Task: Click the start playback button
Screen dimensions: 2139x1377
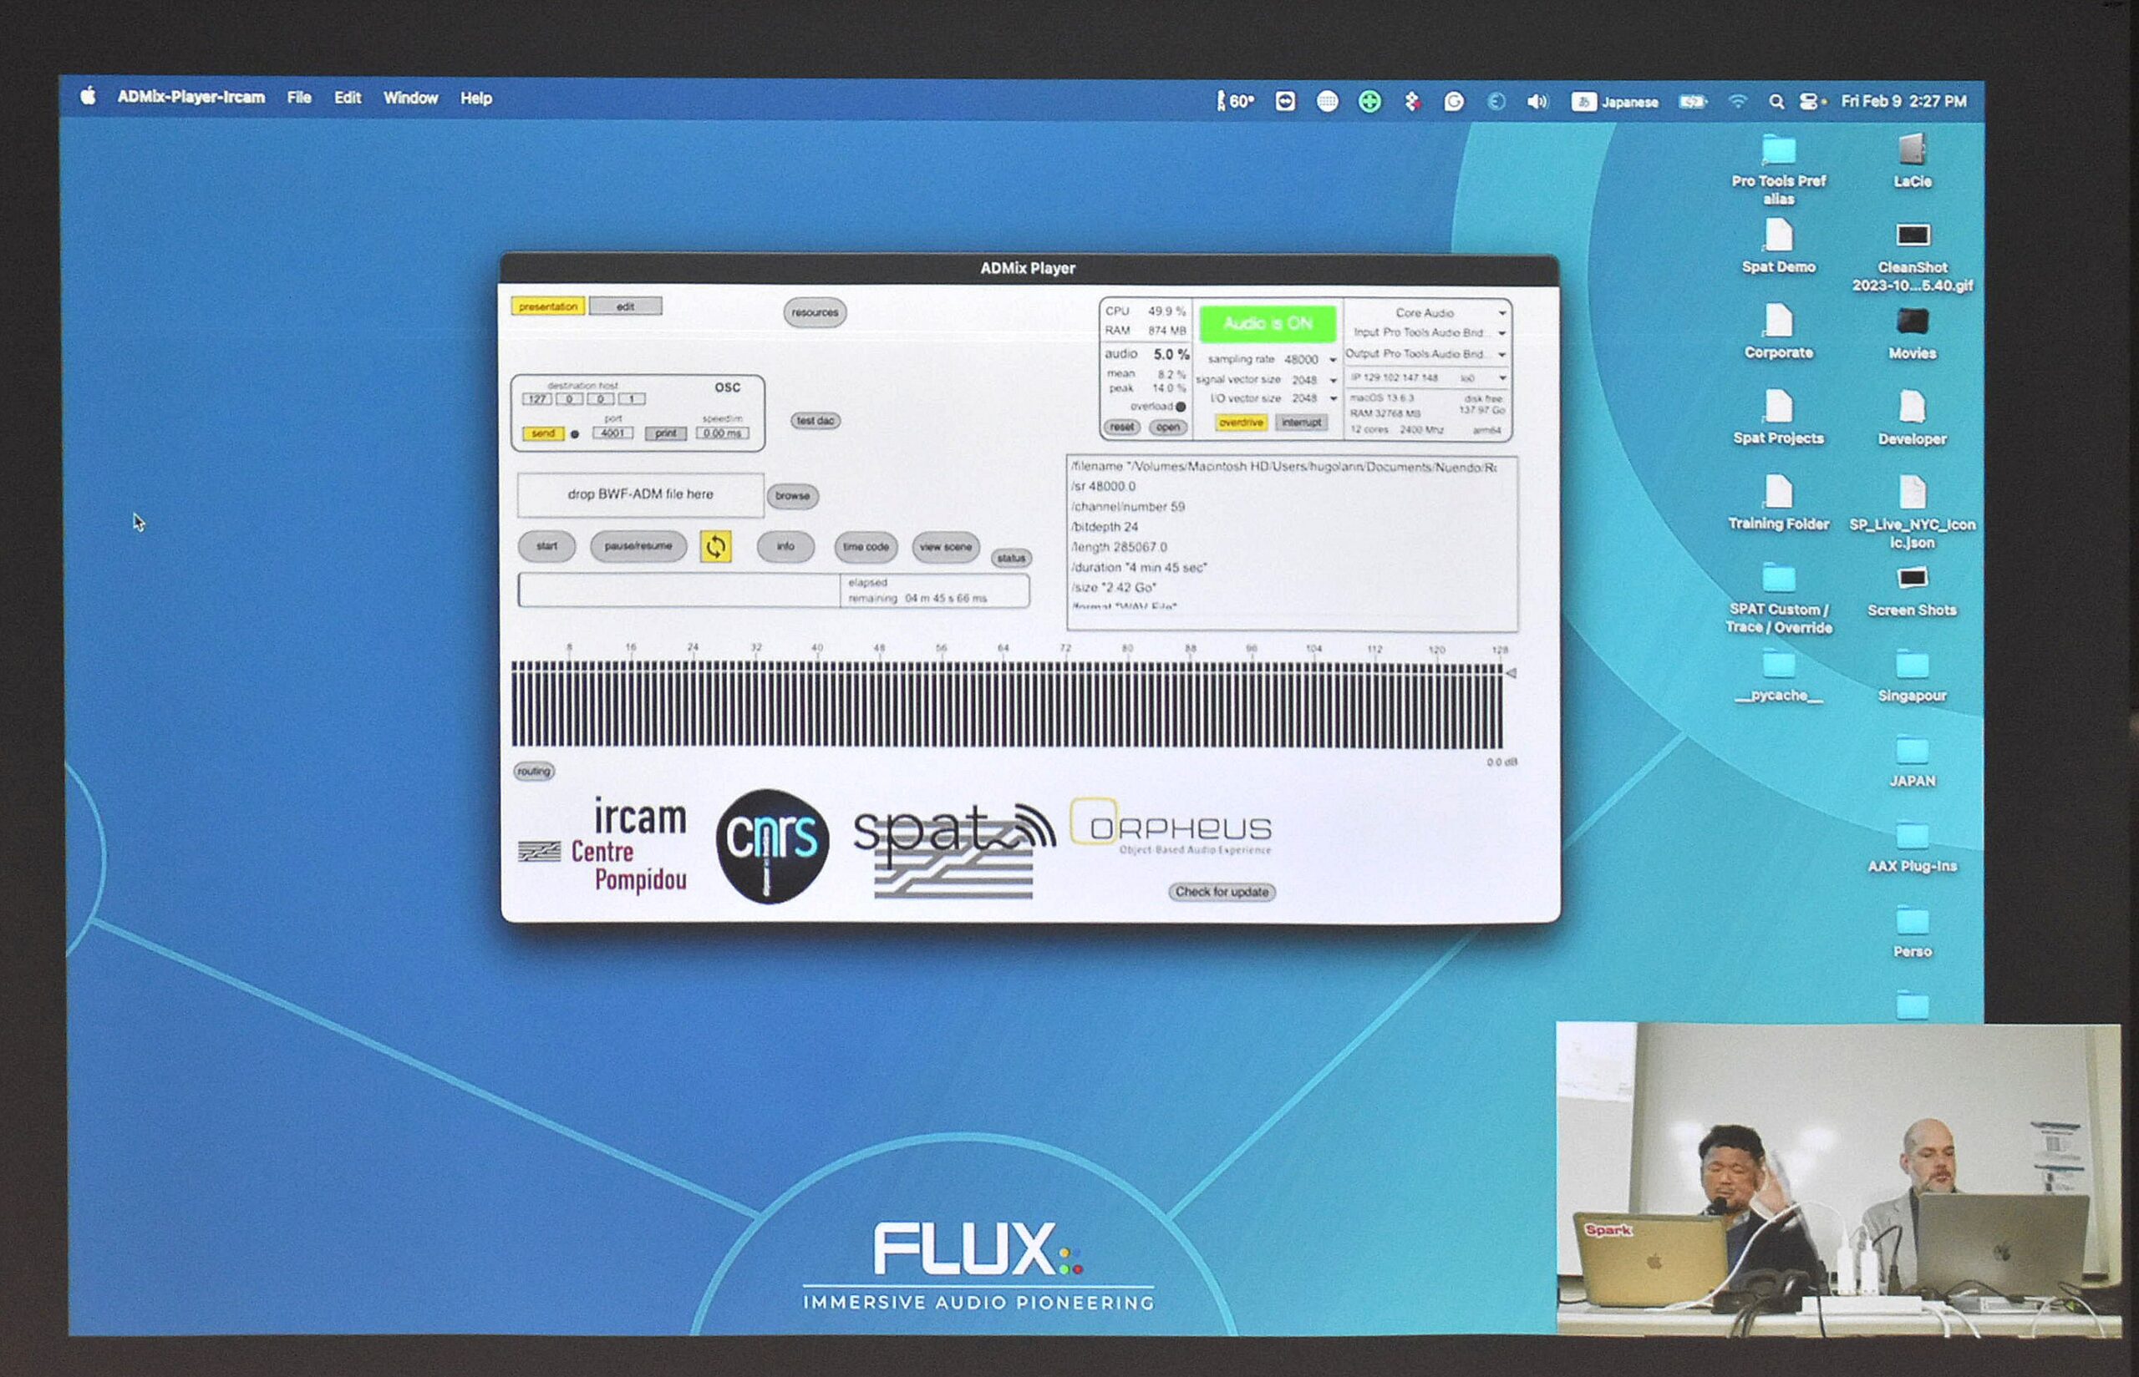Action: tap(546, 546)
